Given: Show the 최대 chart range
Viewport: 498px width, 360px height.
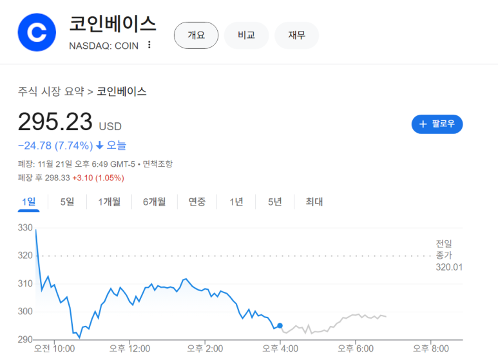Looking at the screenshot, I should 314,202.
